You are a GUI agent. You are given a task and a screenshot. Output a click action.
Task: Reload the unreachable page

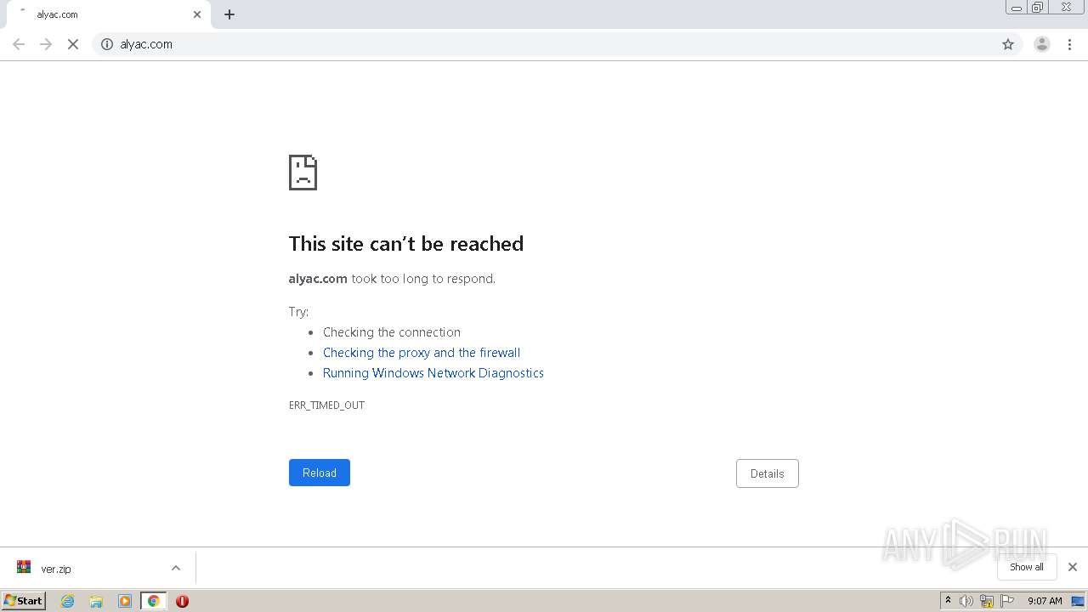320,473
